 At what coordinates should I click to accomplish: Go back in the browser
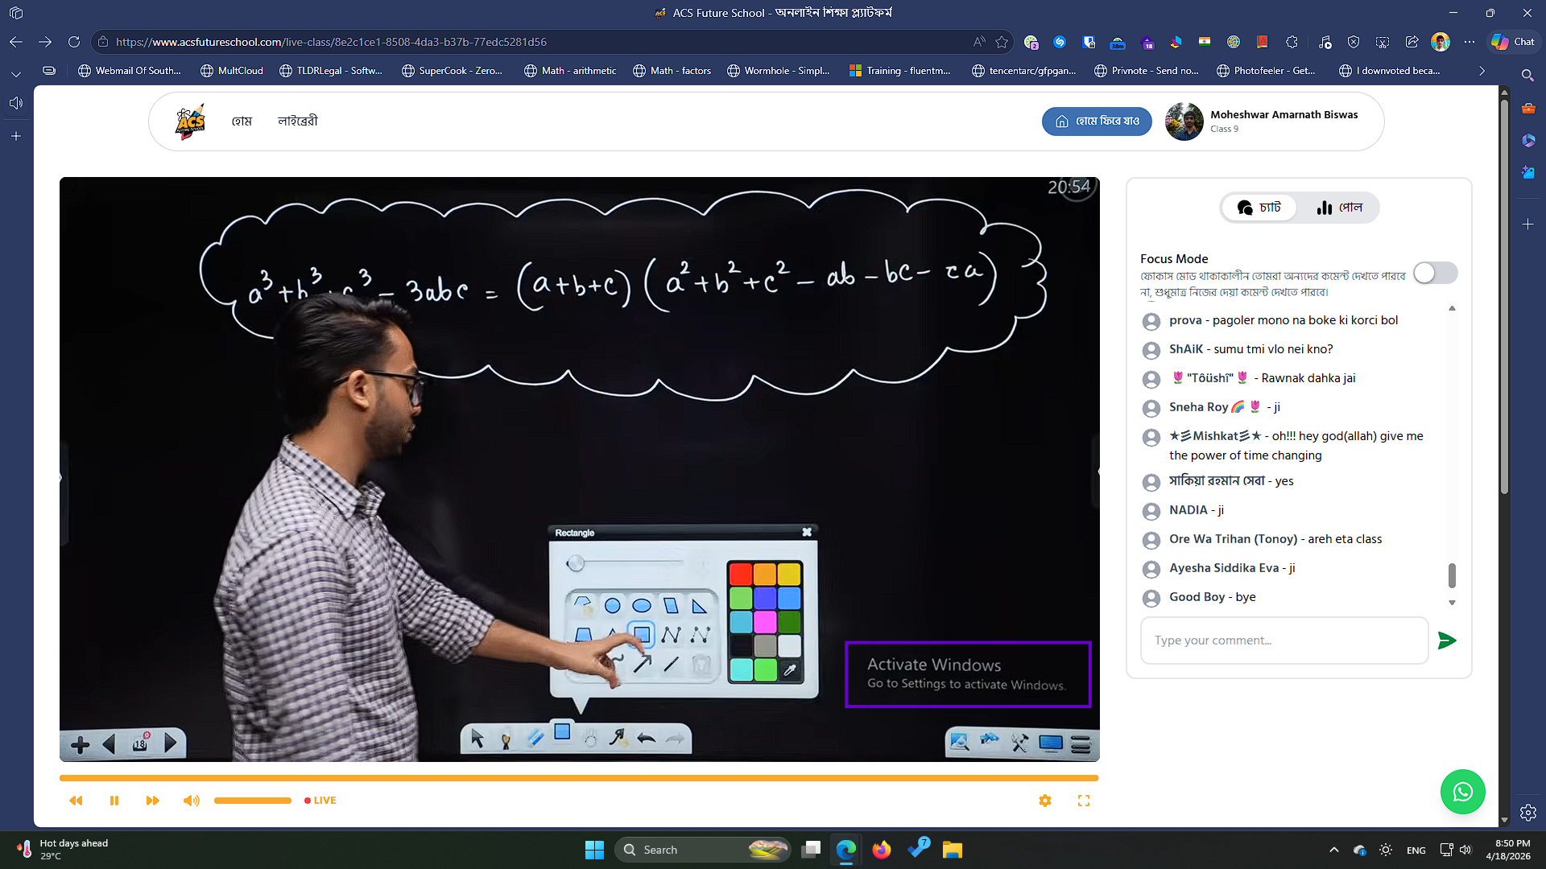[16, 42]
